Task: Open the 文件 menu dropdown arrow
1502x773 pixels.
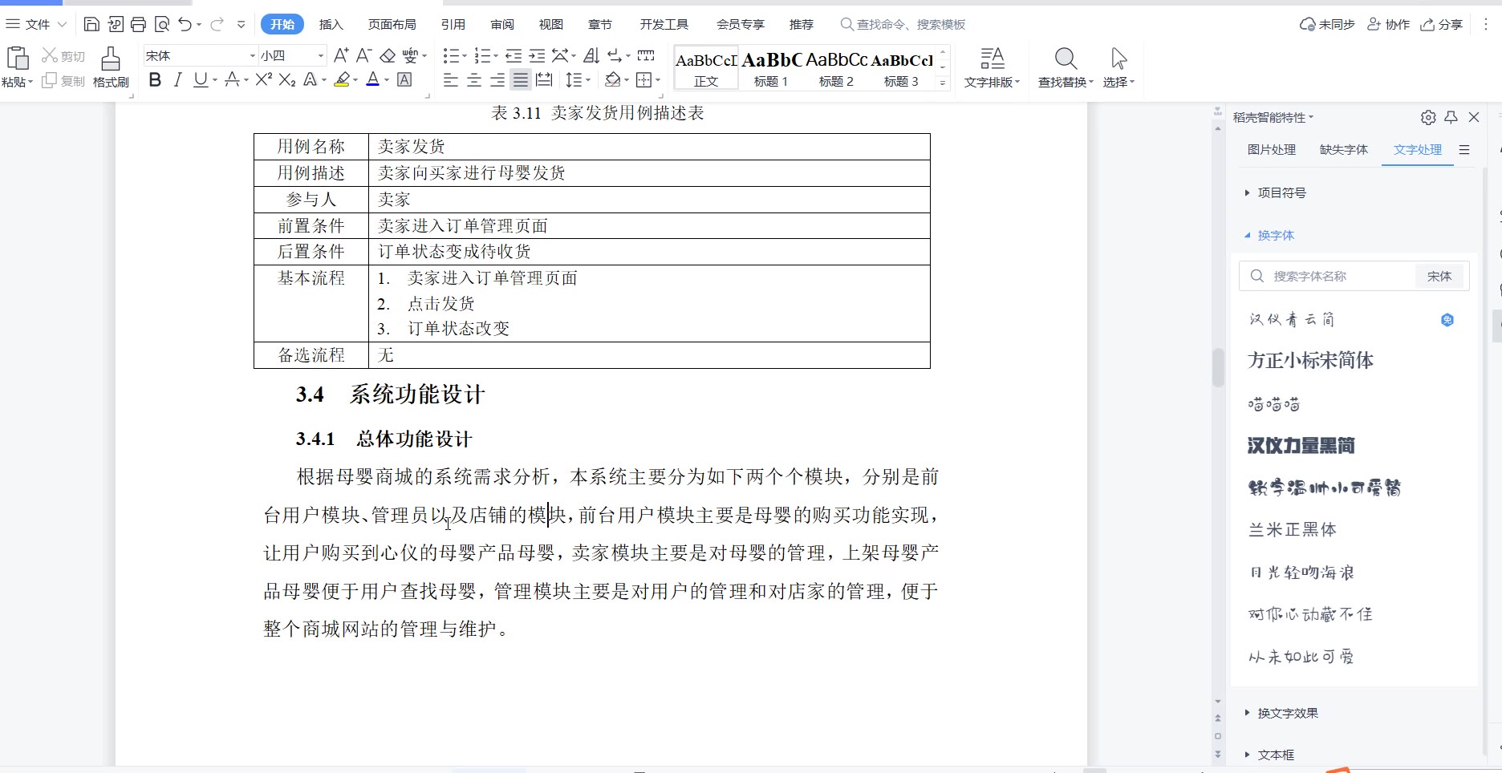Action: tap(62, 25)
